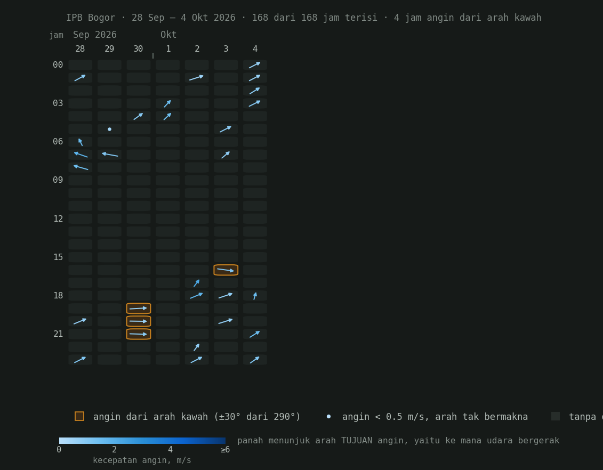Image resolution: width=603 pixels, height=470 pixels.
Task: Select highlighted crater-wind cell 3 Okt 16:00
Action: [x=226, y=270]
